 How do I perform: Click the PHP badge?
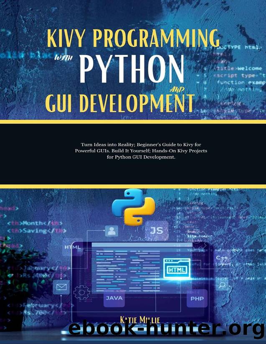tap(197, 299)
